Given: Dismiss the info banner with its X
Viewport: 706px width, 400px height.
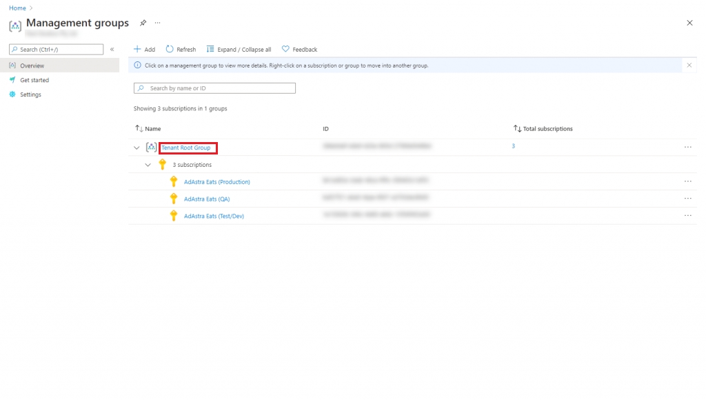Looking at the screenshot, I should [689, 66].
